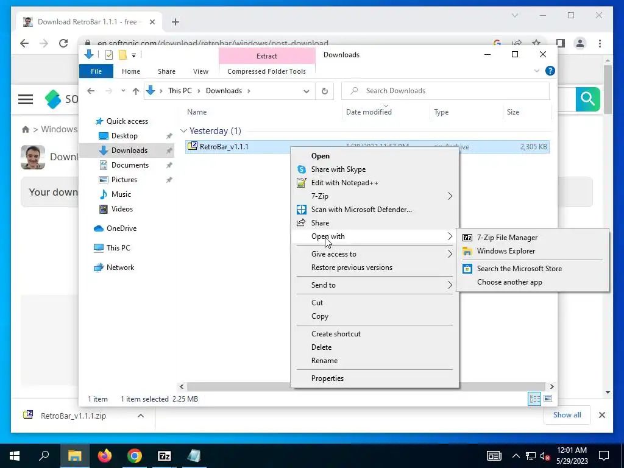624x468 pixels.
Task: Click Show all downloads in Chrome
Action: [x=567, y=414]
